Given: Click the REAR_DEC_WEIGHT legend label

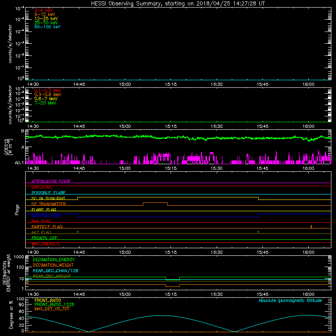Looking at the screenshot, I should pyautogui.click(x=52, y=276).
